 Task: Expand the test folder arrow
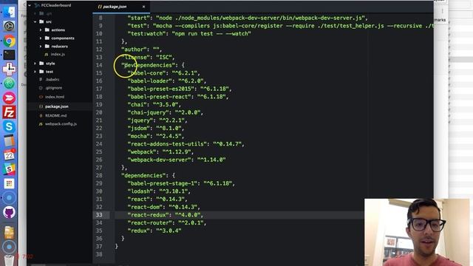pyautogui.click(x=35, y=72)
